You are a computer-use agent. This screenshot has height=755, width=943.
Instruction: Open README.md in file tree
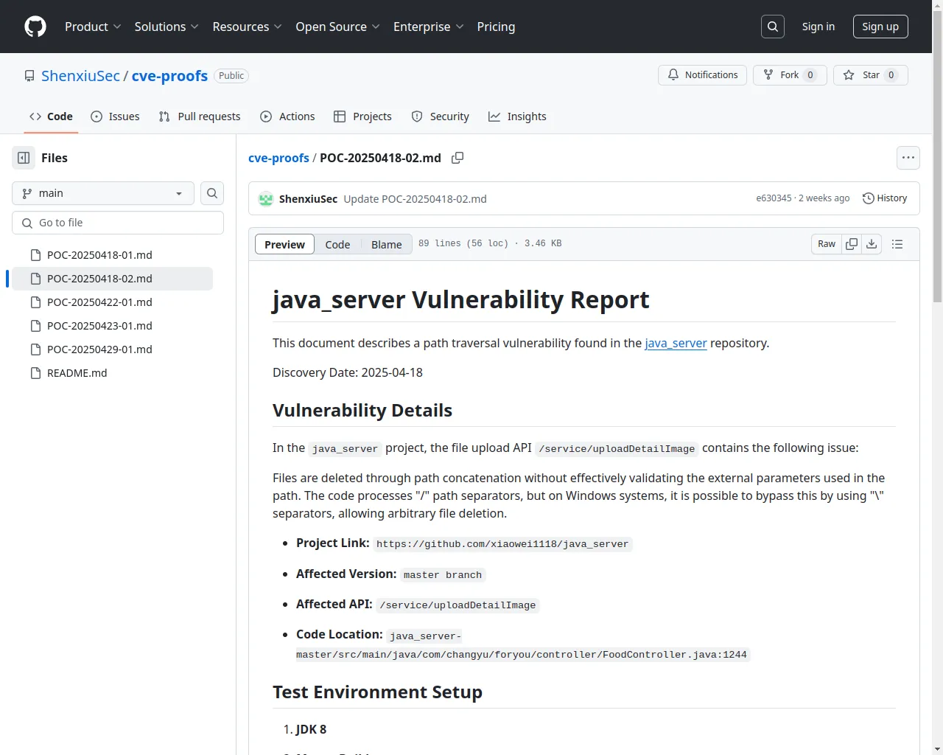pos(112,373)
